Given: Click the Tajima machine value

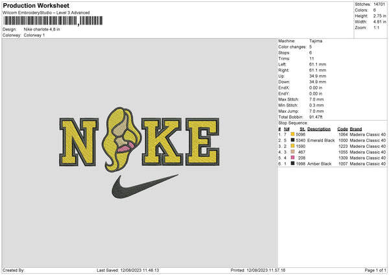Looking at the screenshot, I should [x=316, y=41].
